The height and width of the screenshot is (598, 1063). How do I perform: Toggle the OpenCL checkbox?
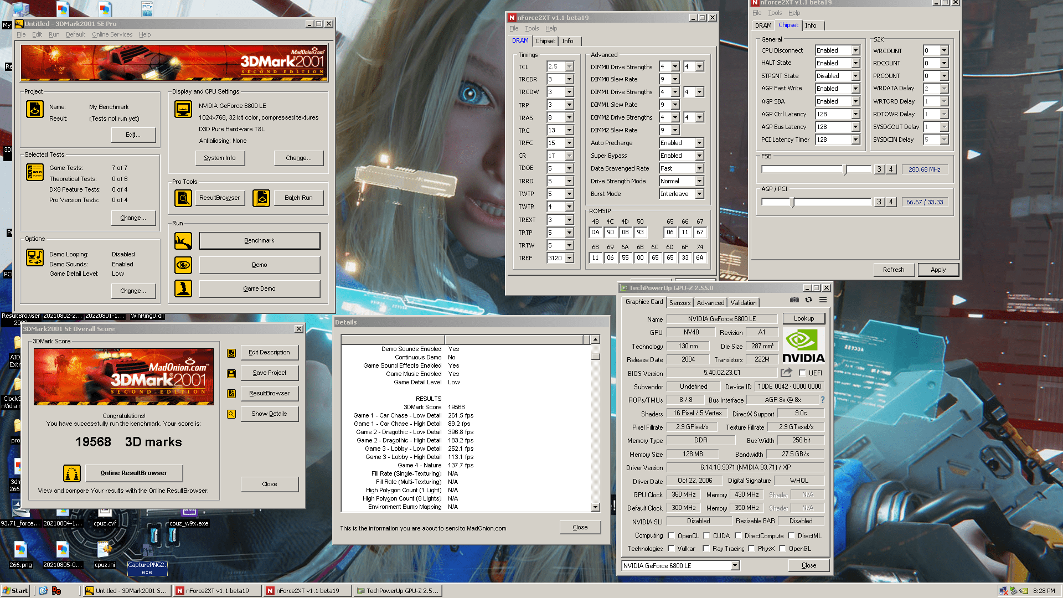671,536
